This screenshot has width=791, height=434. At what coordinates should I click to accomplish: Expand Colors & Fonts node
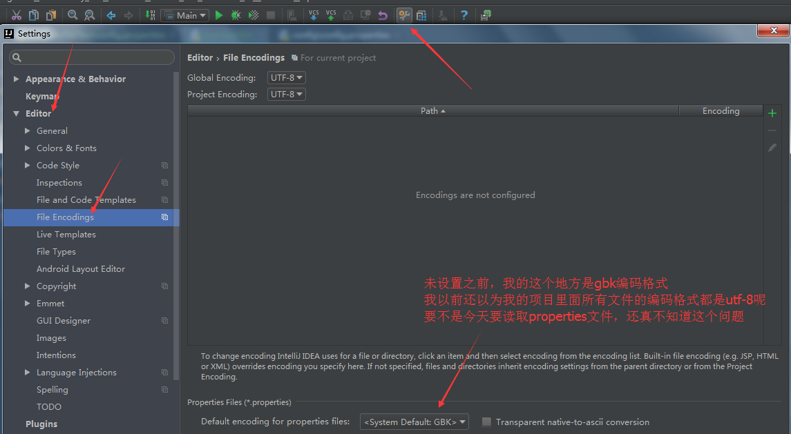tap(27, 148)
